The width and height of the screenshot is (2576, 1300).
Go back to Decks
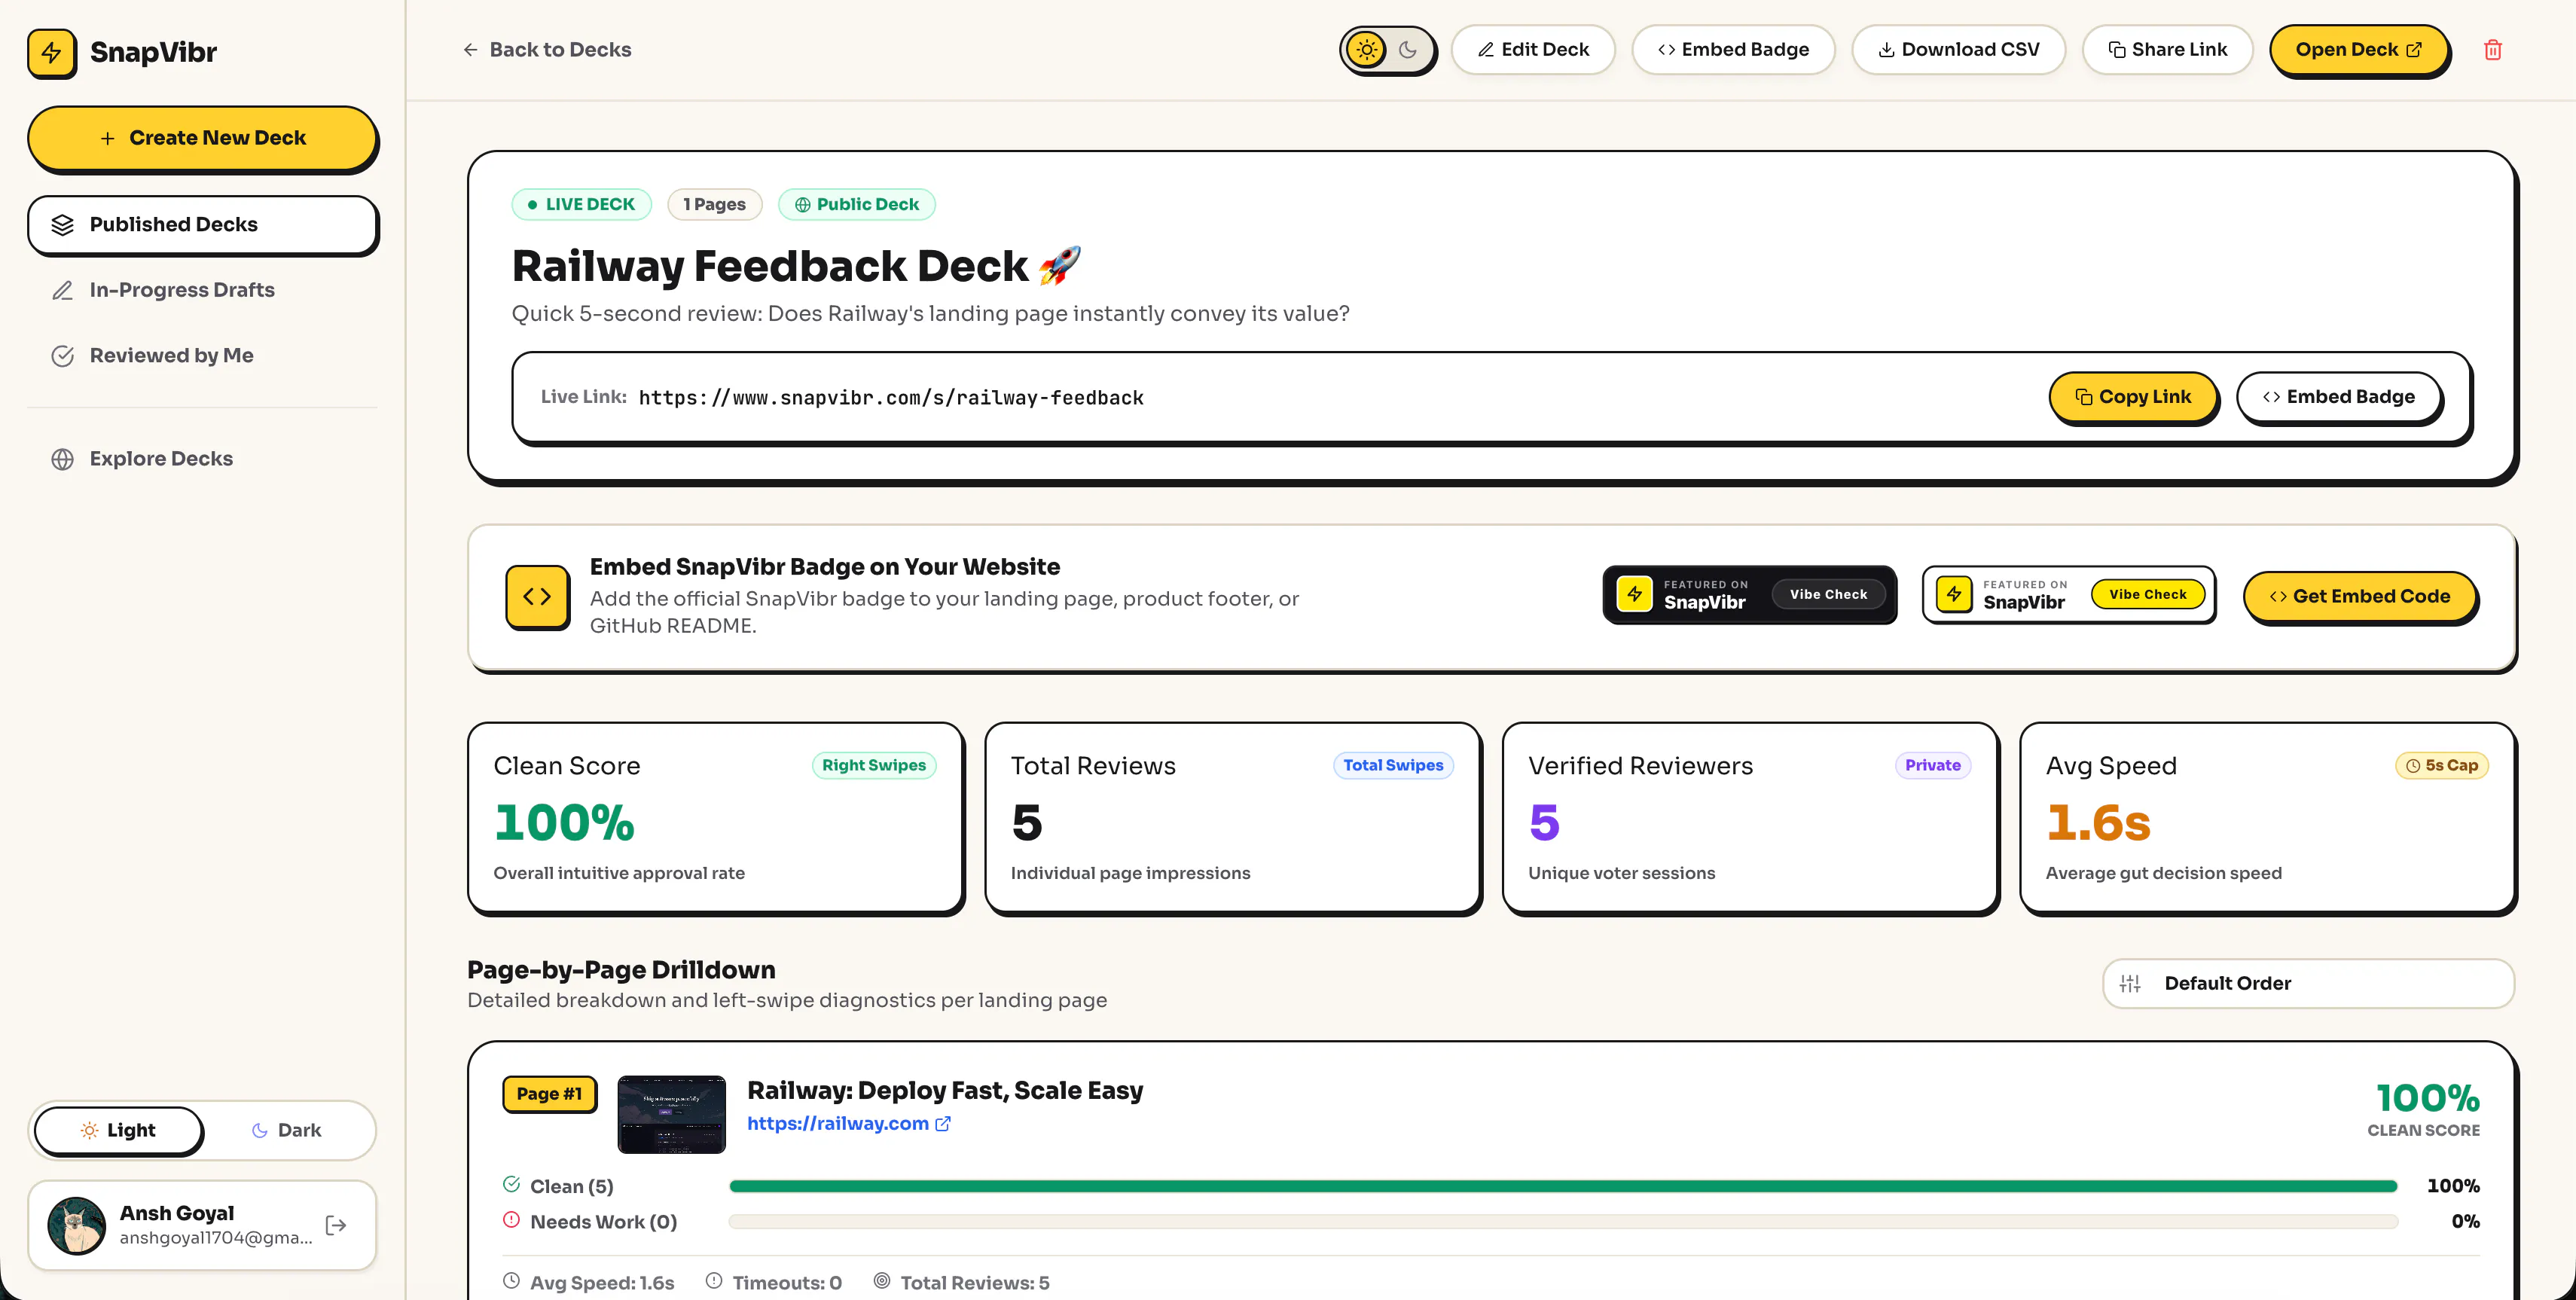546,50
